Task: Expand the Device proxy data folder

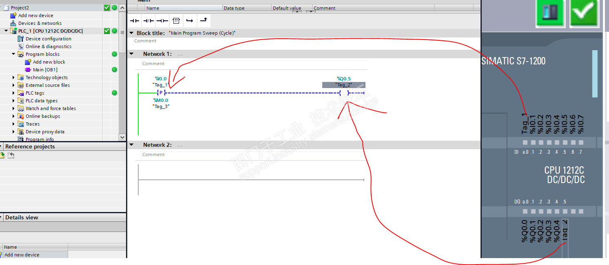Action: coord(13,132)
